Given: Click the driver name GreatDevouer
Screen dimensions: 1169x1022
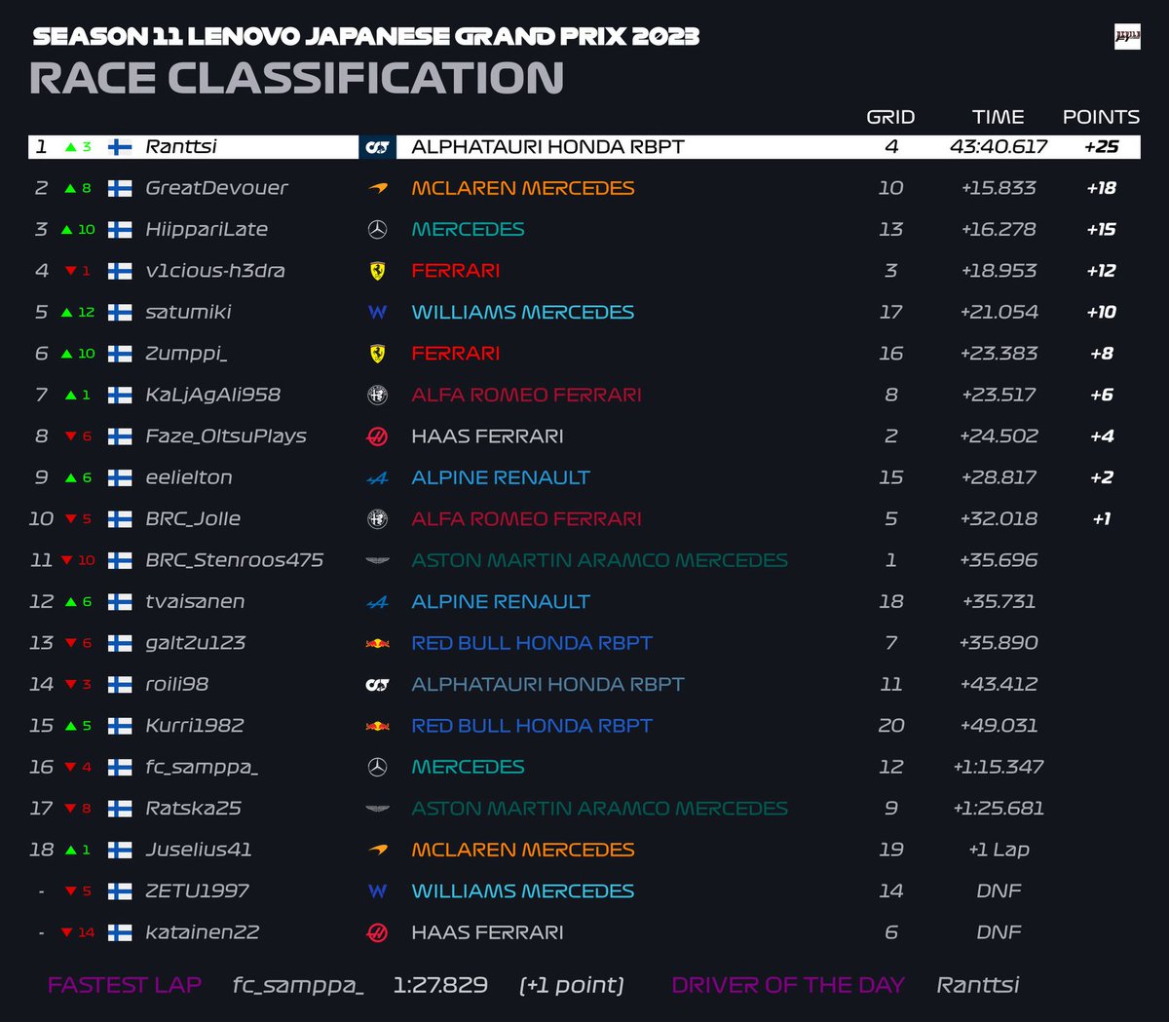Looking at the screenshot, I should tap(216, 188).
